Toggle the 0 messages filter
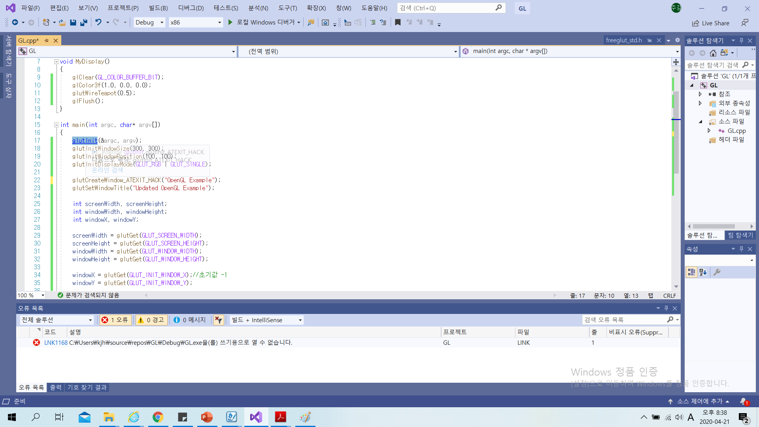The height and width of the screenshot is (427, 759). pyautogui.click(x=190, y=320)
